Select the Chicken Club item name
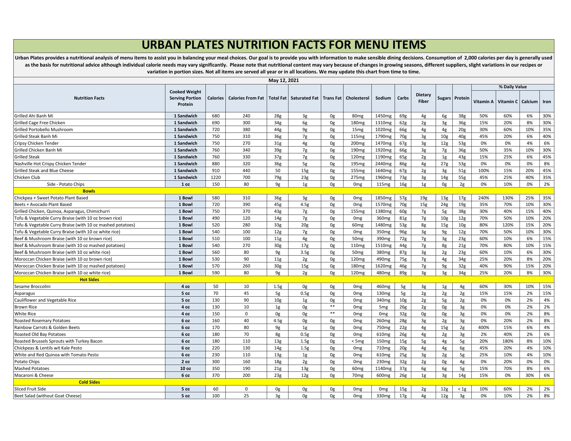Screen dimensions: 571x441 pos(27,177)
